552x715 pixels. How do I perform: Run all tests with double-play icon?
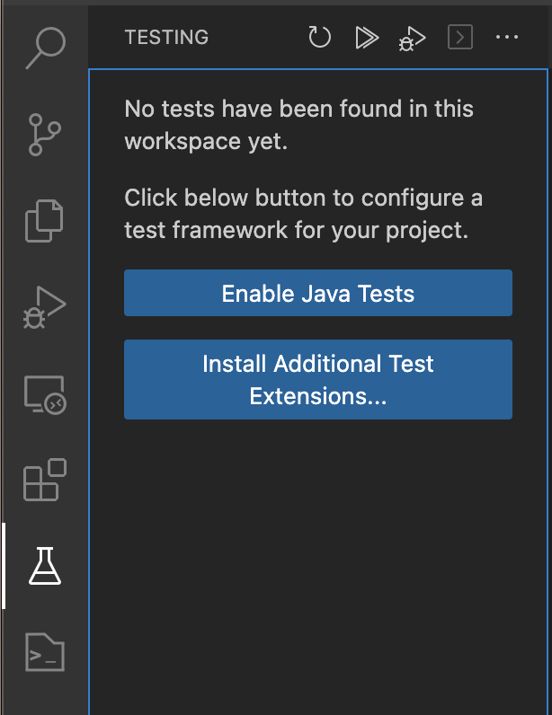tap(366, 38)
